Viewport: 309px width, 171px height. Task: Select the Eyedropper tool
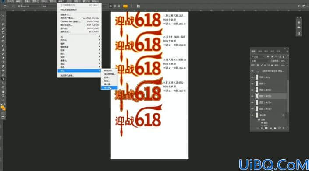coord(3,37)
